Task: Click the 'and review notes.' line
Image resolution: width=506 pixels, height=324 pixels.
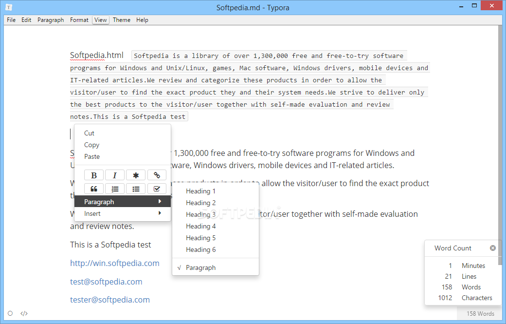Action: pyautogui.click(x=102, y=226)
